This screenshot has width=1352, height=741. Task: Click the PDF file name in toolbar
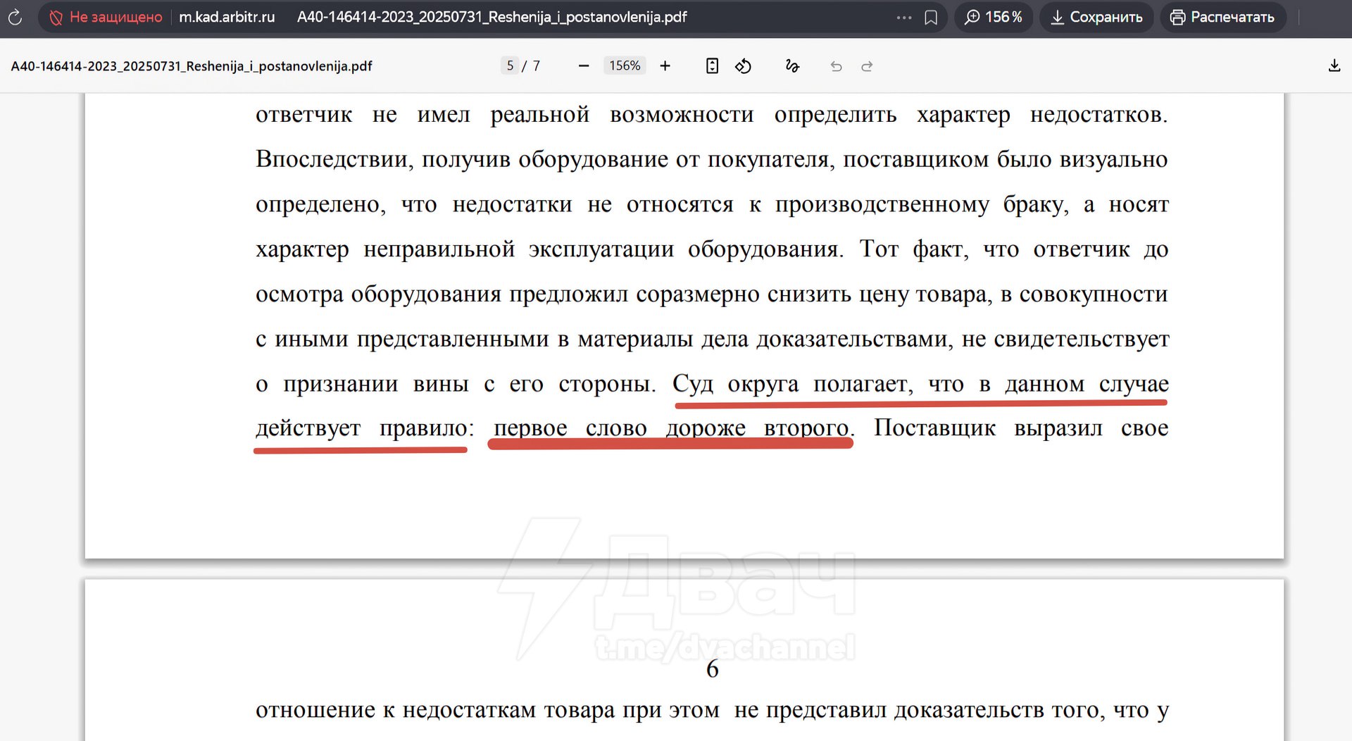192,66
